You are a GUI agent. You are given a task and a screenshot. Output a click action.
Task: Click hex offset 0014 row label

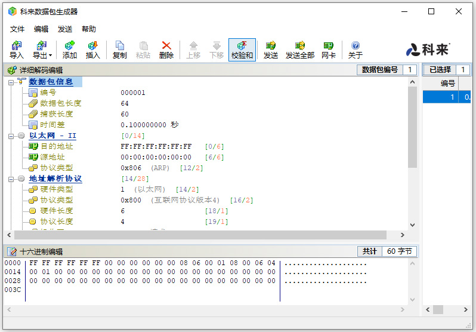pyautogui.click(x=13, y=272)
